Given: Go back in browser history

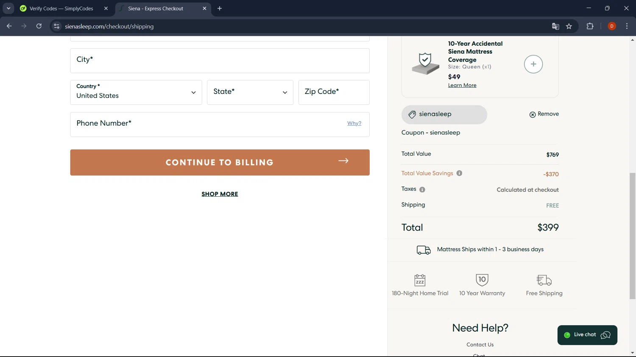Looking at the screenshot, I should 9,26.
